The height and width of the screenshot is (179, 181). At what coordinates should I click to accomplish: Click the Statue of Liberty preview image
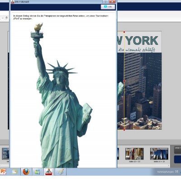(62, 95)
